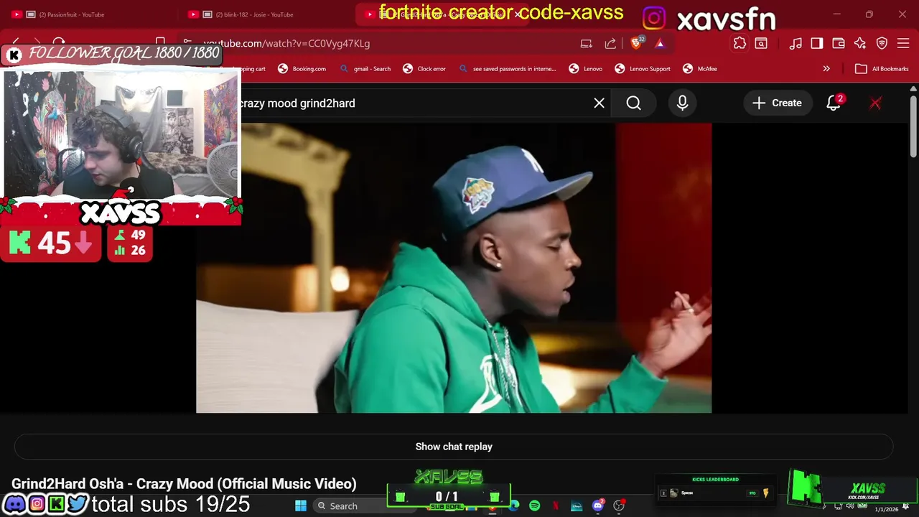Open the Lenovo Support bookmark
Screen dimensions: 919x517
643,69
